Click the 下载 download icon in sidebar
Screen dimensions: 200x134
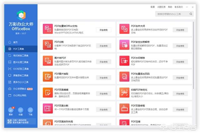[30, 110]
